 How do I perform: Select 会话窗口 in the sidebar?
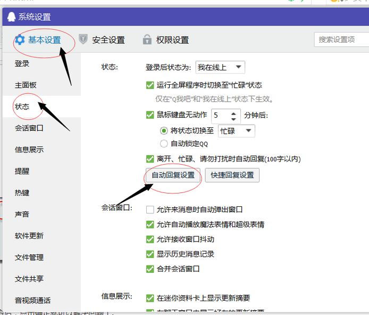pos(29,128)
